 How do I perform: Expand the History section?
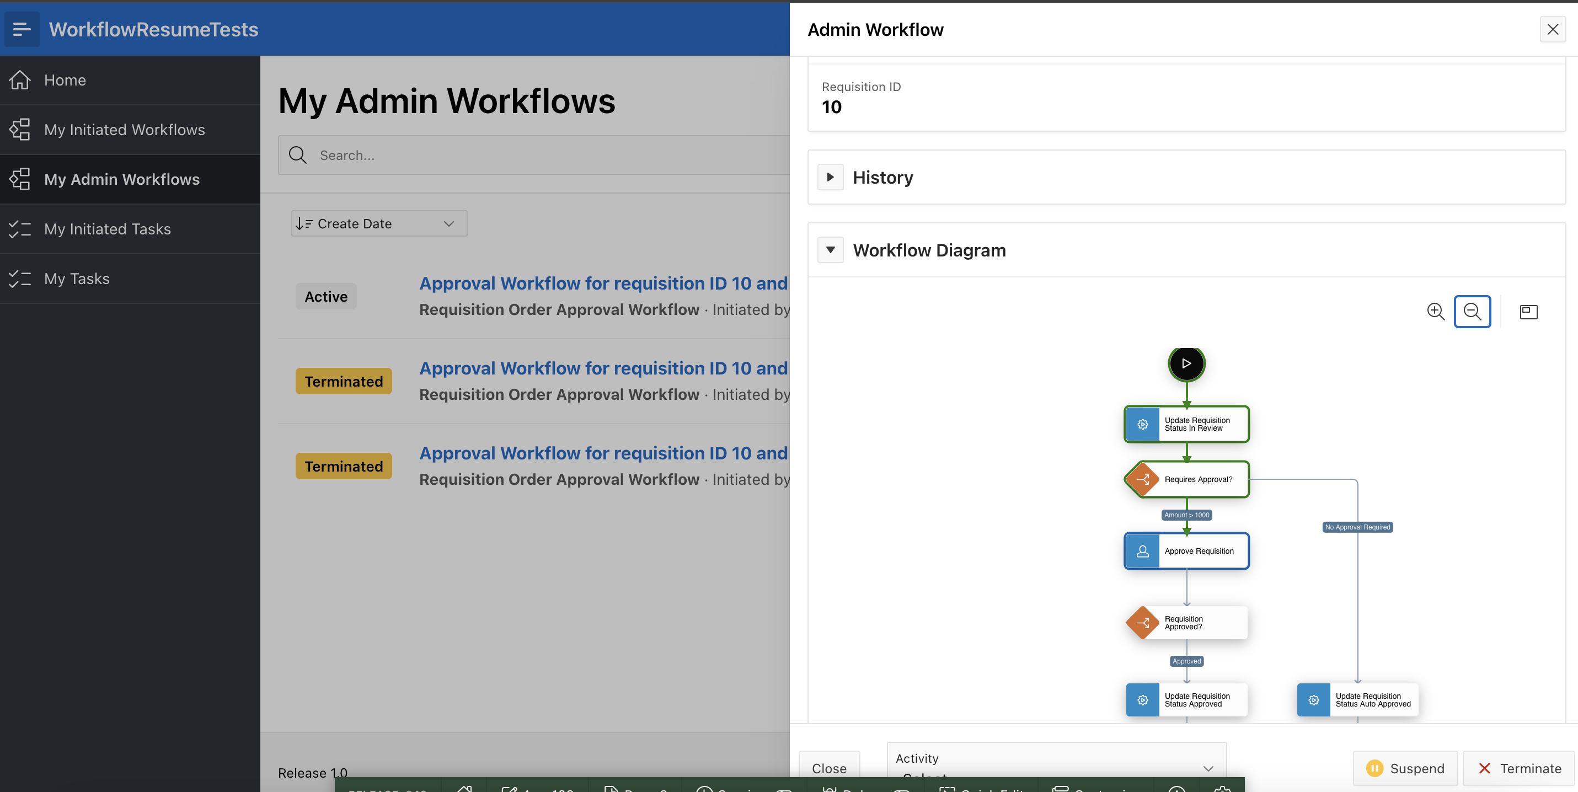830,177
